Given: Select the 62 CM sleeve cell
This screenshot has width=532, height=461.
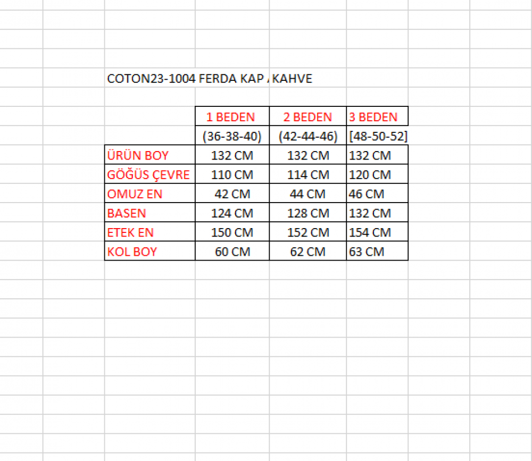Looking at the screenshot, I should [x=307, y=252].
